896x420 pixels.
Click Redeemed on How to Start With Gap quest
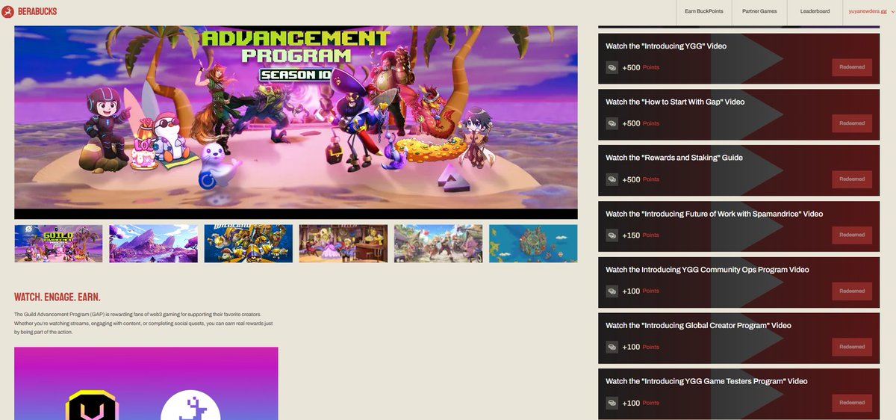pos(852,123)
